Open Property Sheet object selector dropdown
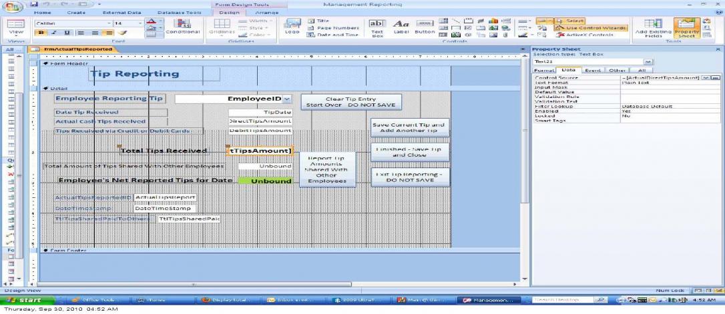The width and height of the screenshot is (725, 314). tap(649, 61)
